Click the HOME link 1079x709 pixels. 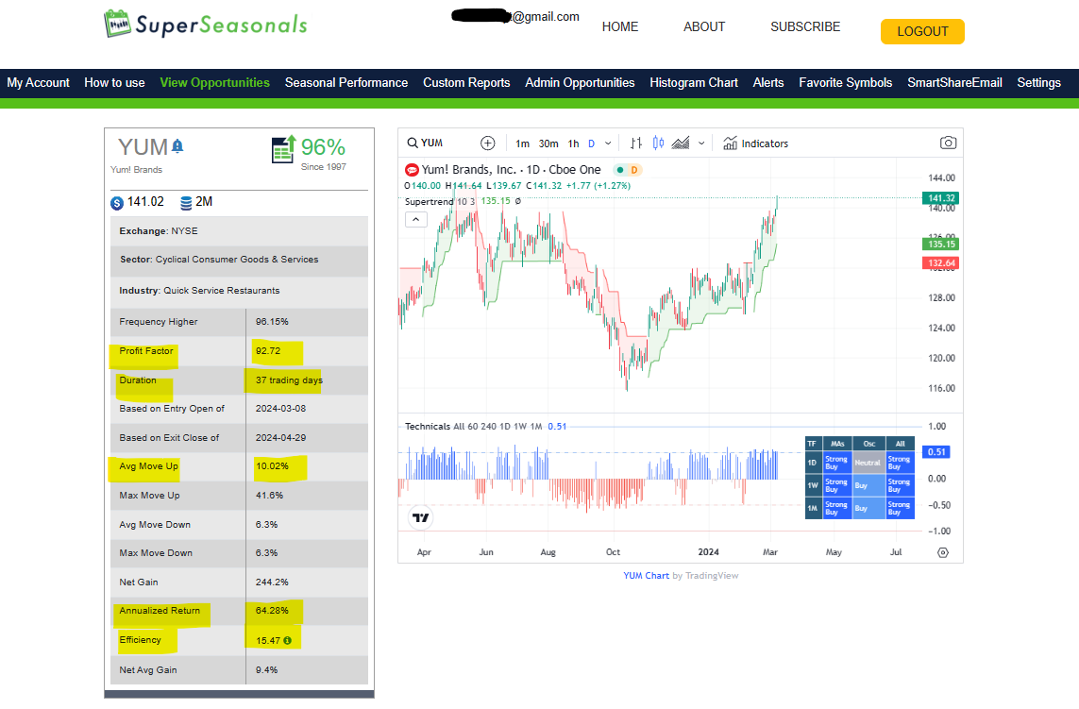pos(620,26)
